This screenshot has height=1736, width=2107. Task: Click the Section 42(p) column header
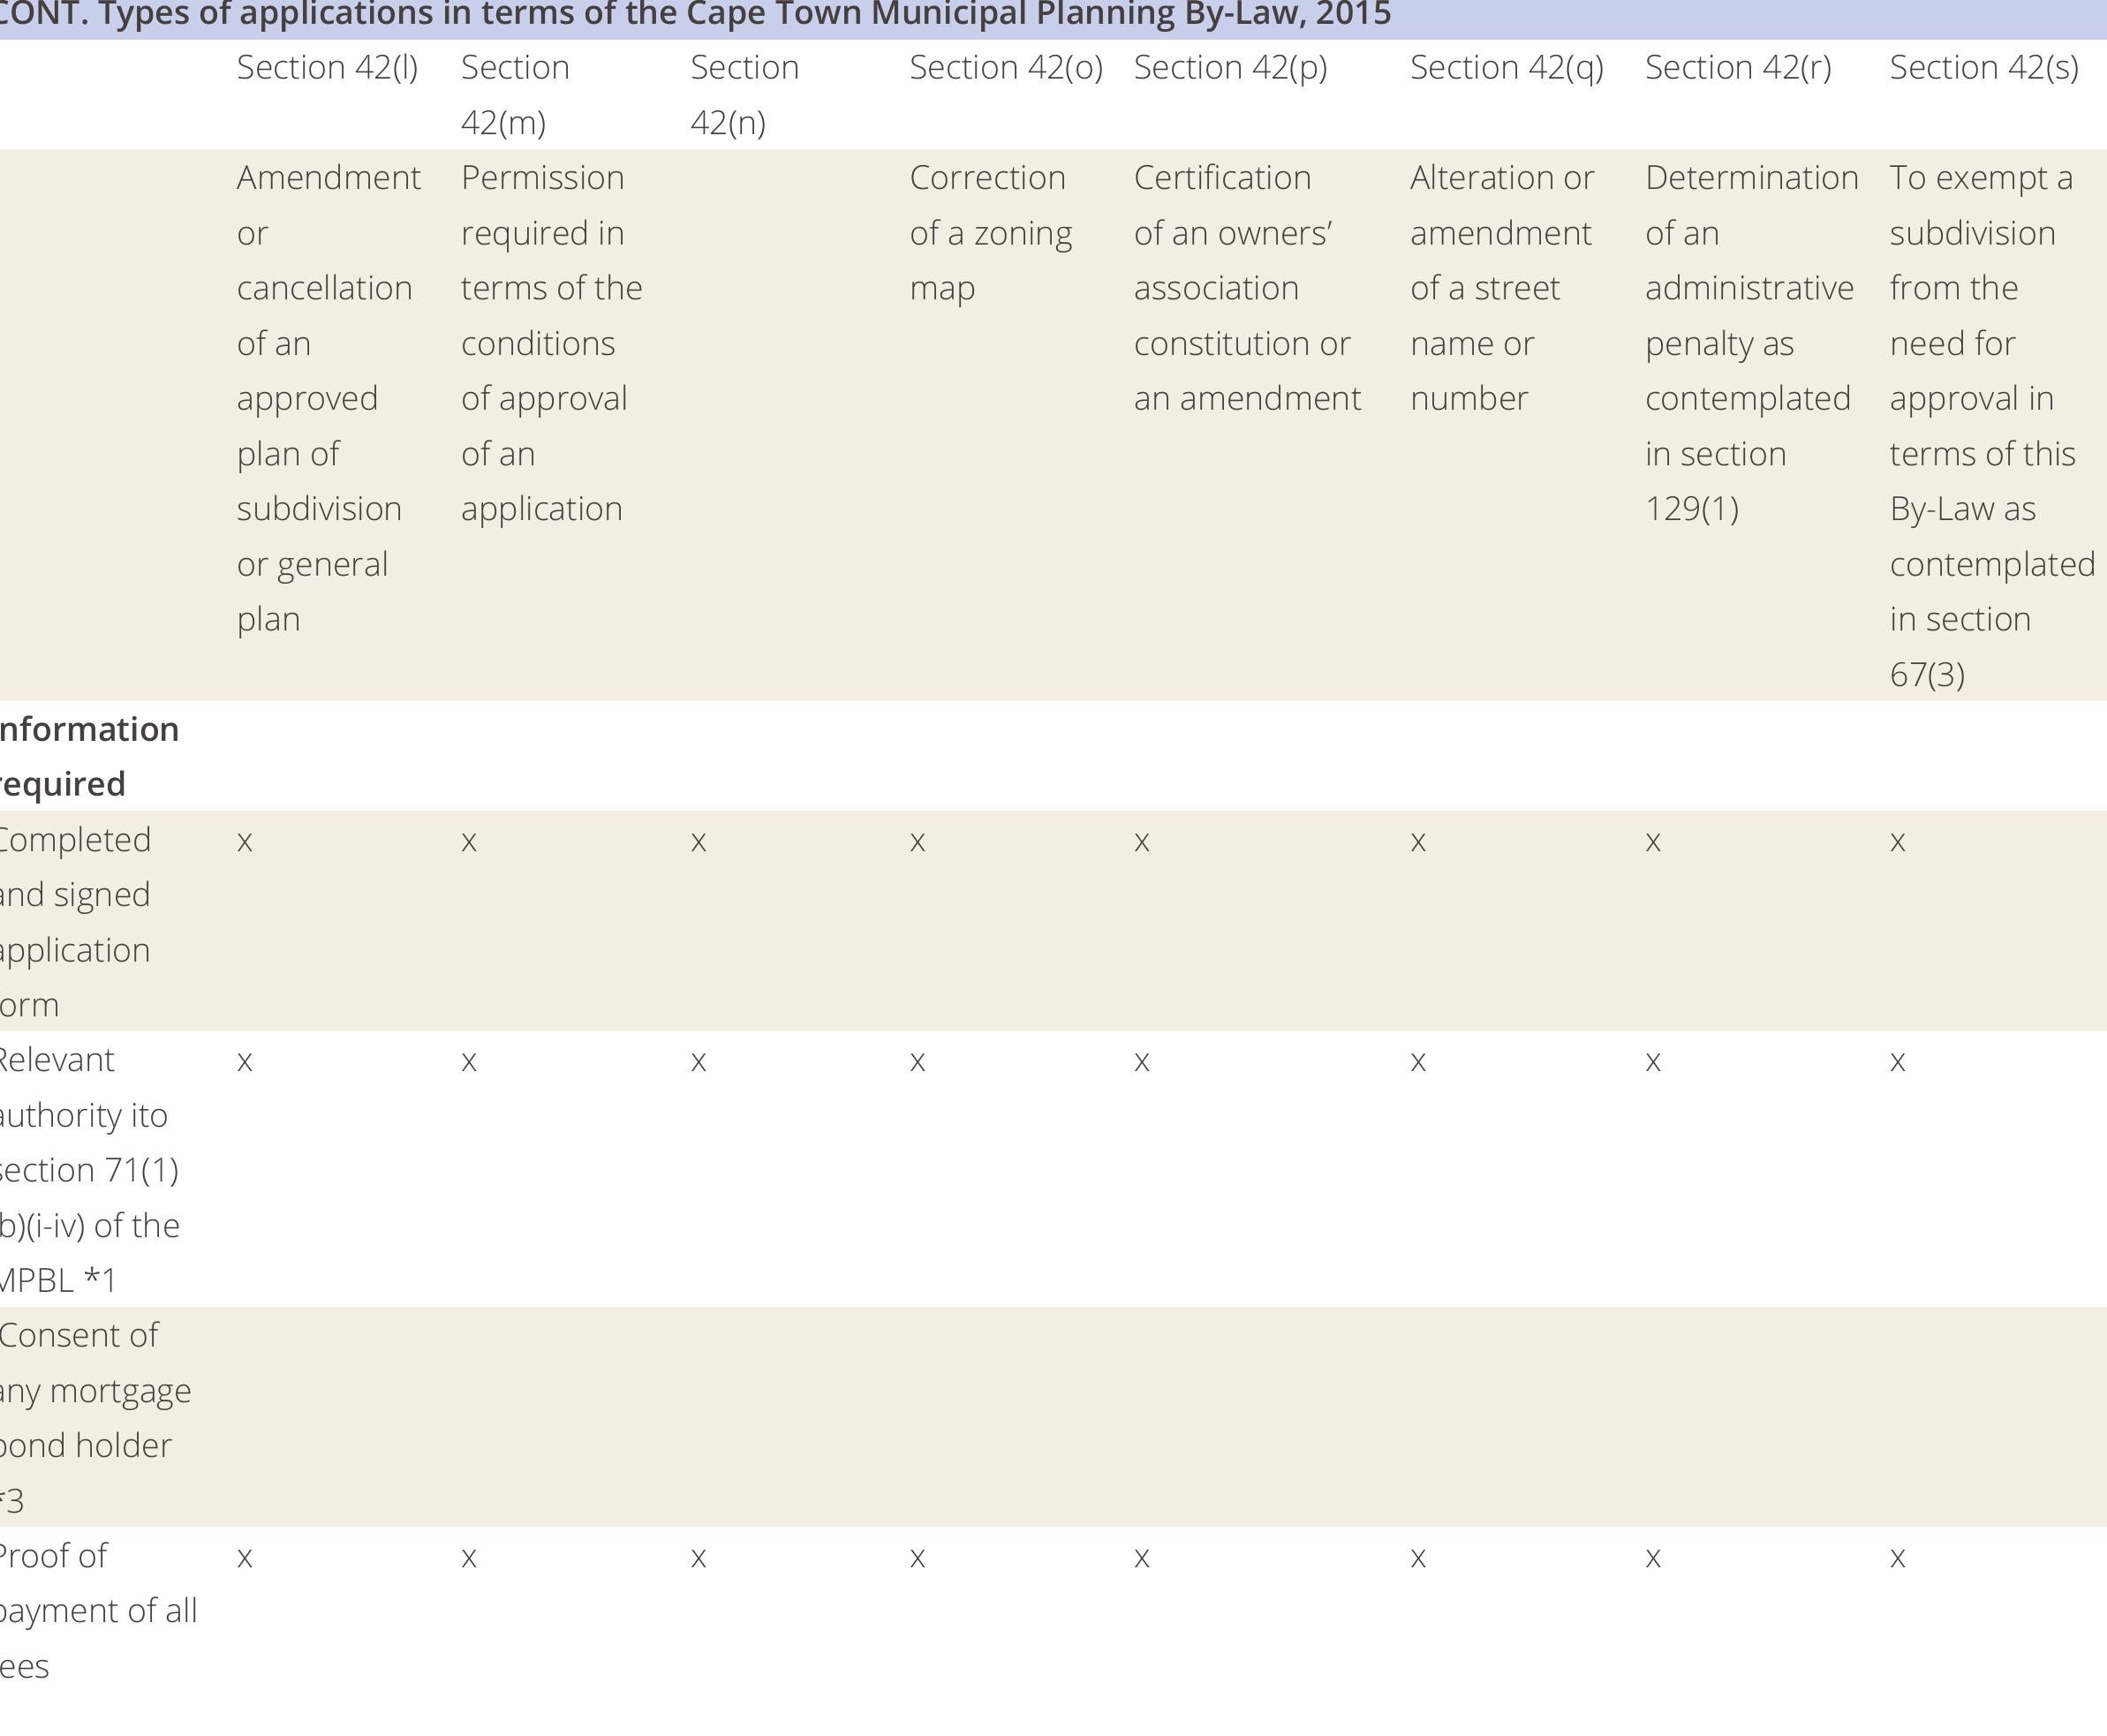1230,68
